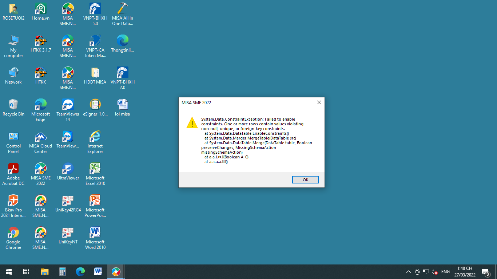This screenshot has width=497, height=279.
Task: Select the HDDT MISA folder icon
Action: (95, 76)
